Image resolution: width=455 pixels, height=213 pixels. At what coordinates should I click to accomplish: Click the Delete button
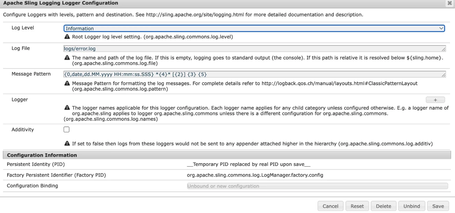[383, 206]
